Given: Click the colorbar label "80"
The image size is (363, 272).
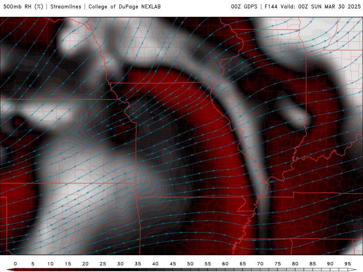Looking at the screenshot, I should pos(295,264).
